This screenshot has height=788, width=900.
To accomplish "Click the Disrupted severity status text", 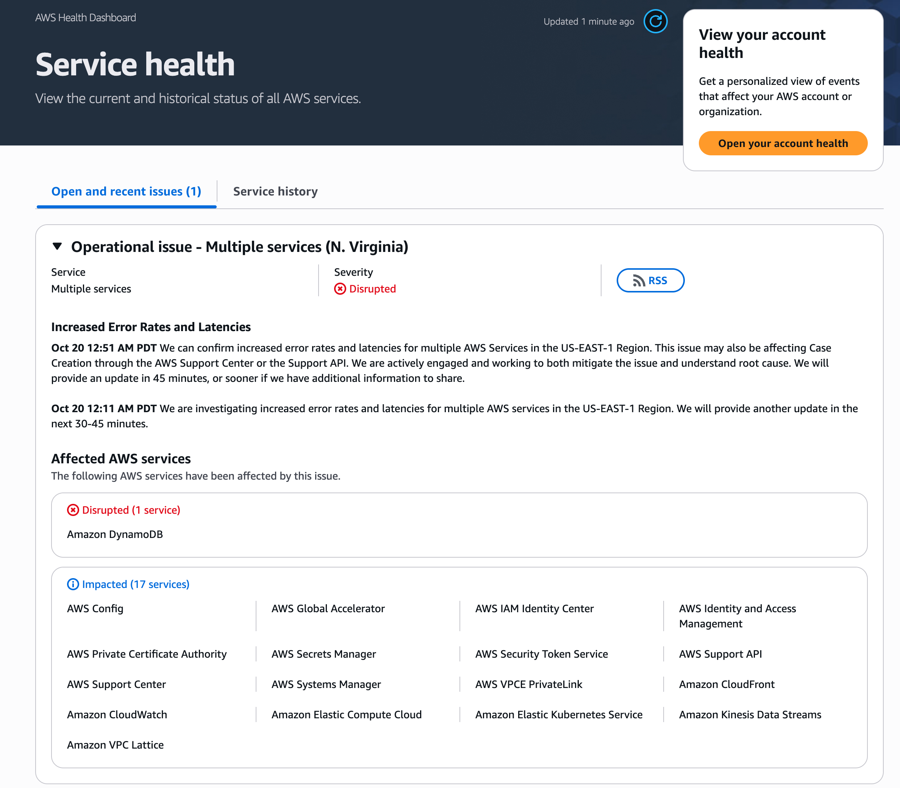I will click(x=372, y=289).
